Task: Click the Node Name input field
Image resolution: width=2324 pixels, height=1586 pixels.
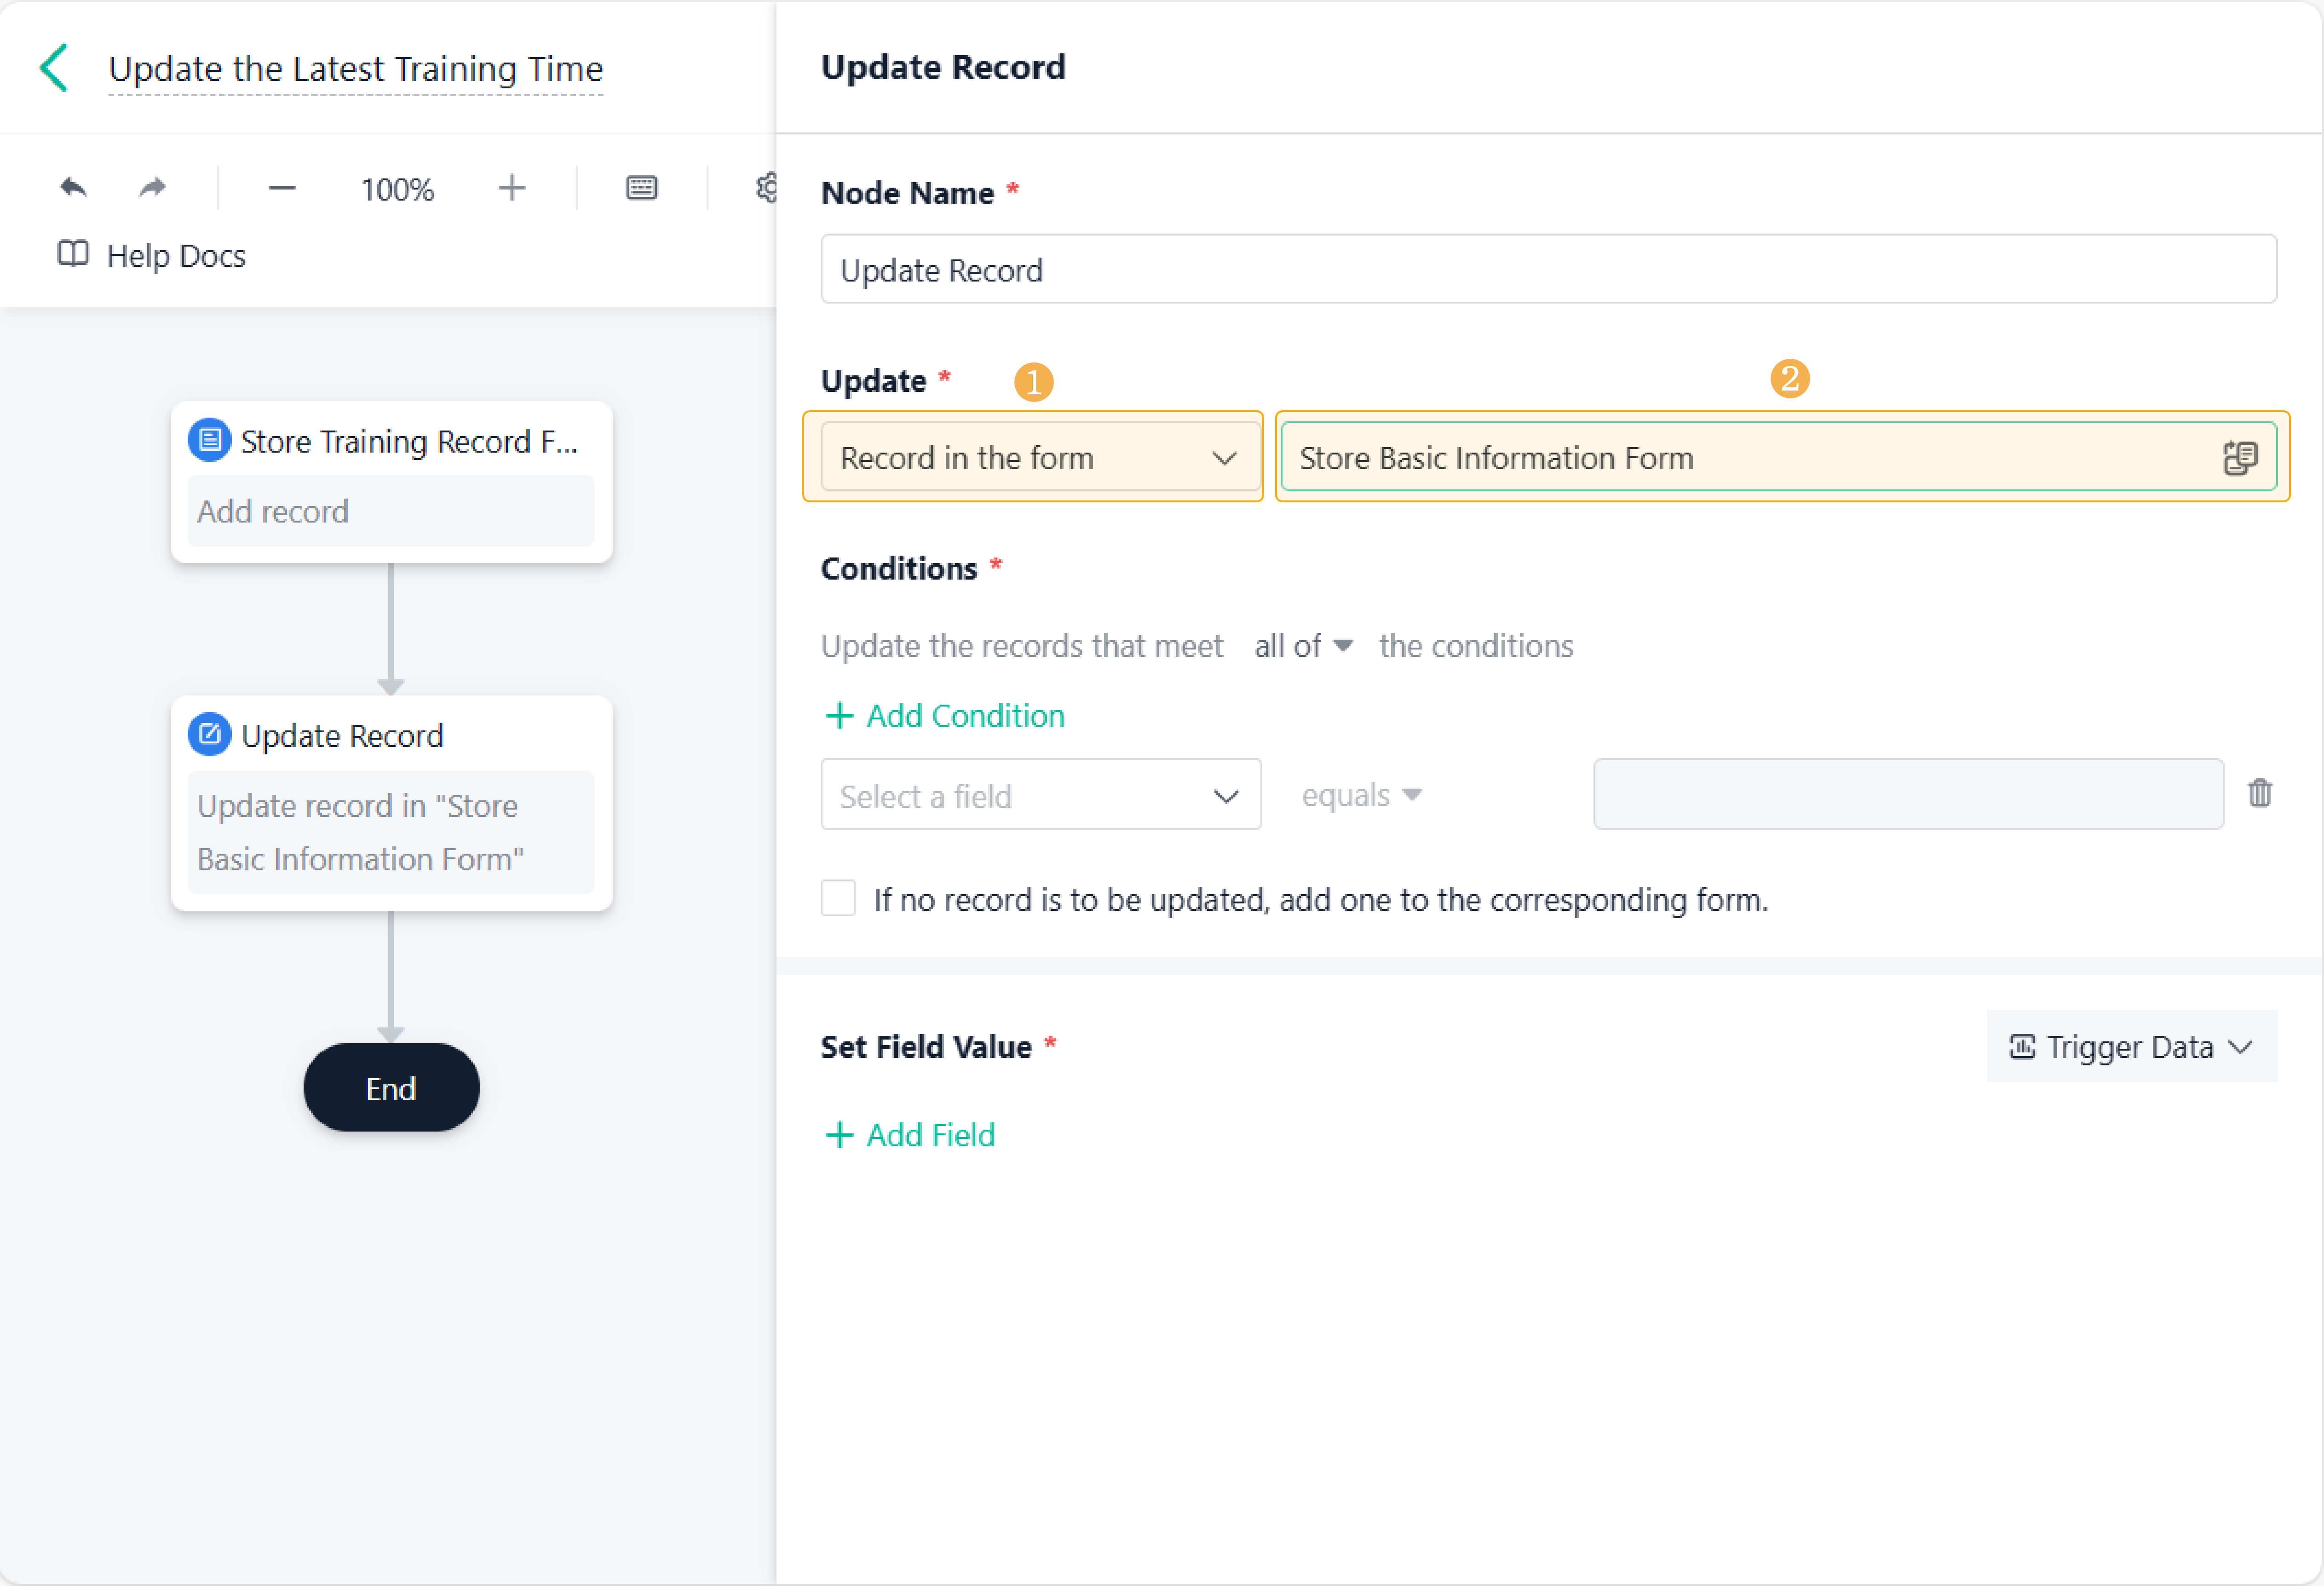Action: [x=1548, y=270]
